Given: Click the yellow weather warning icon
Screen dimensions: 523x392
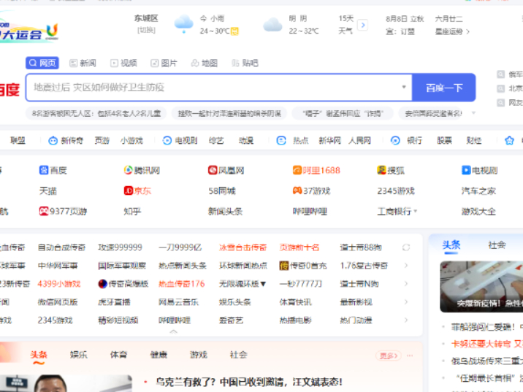Looking at the screenshot, I should tap(234, 31).
